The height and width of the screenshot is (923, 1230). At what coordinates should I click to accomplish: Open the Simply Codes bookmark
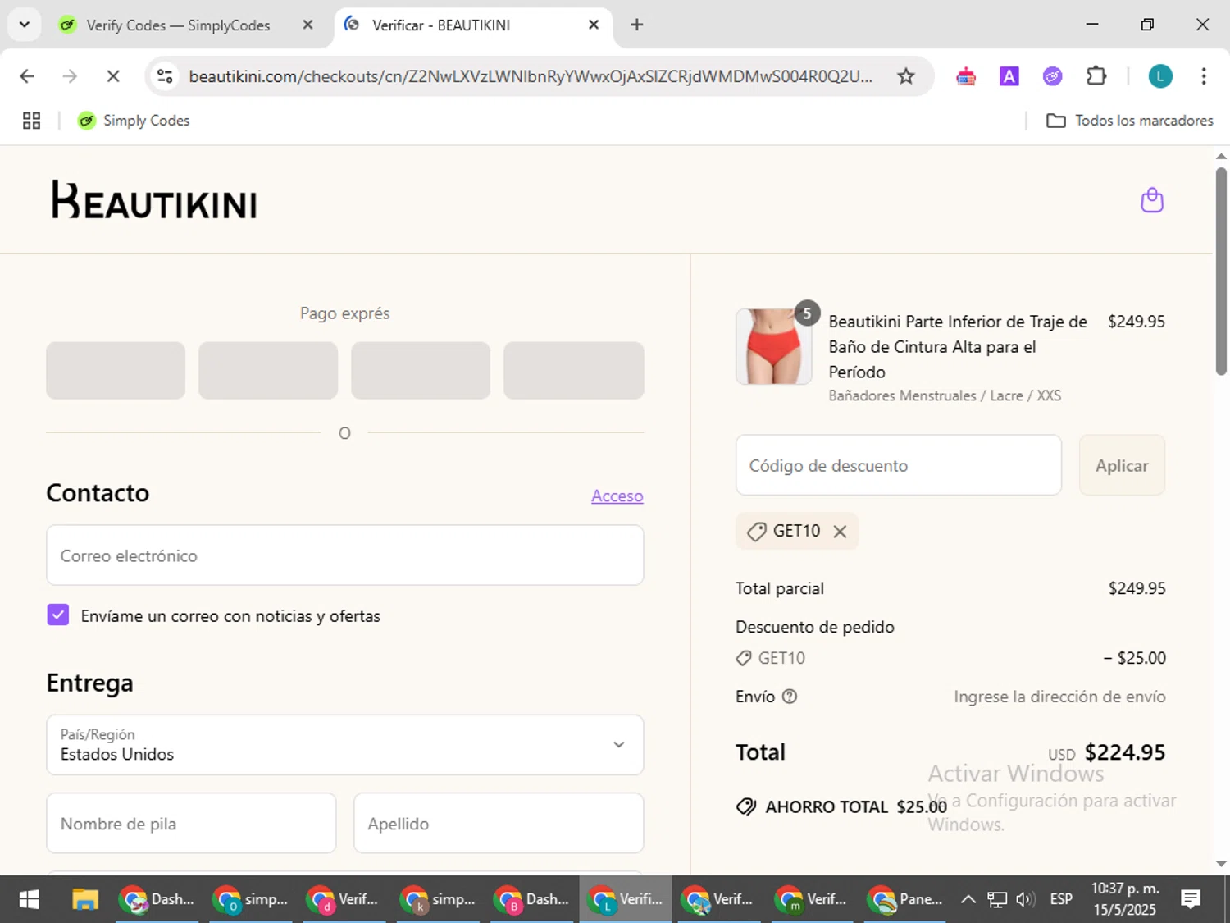click(134, 121)
